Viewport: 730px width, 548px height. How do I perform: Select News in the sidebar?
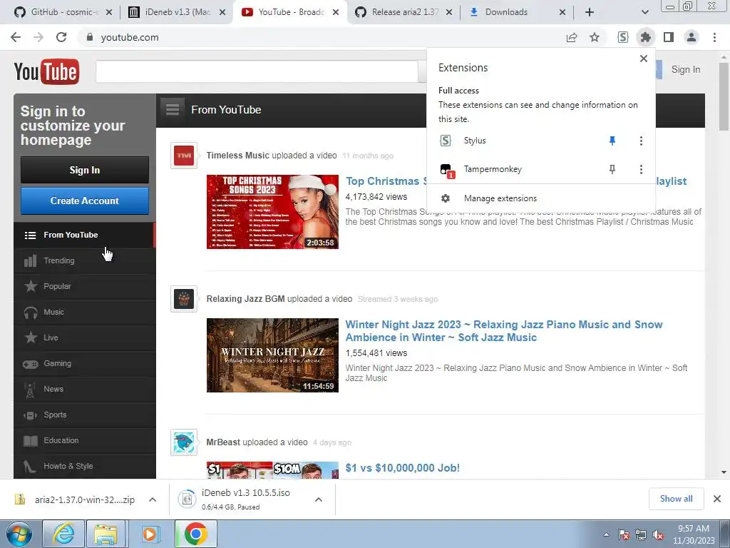click(x=85, y=389)
